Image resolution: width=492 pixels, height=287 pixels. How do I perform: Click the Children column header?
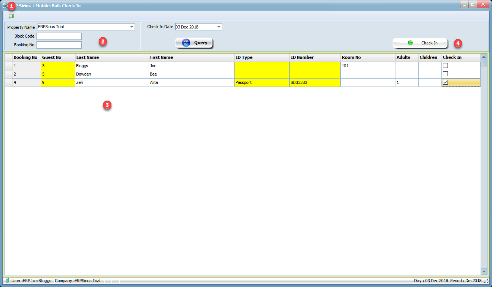(x=430, y=57)
